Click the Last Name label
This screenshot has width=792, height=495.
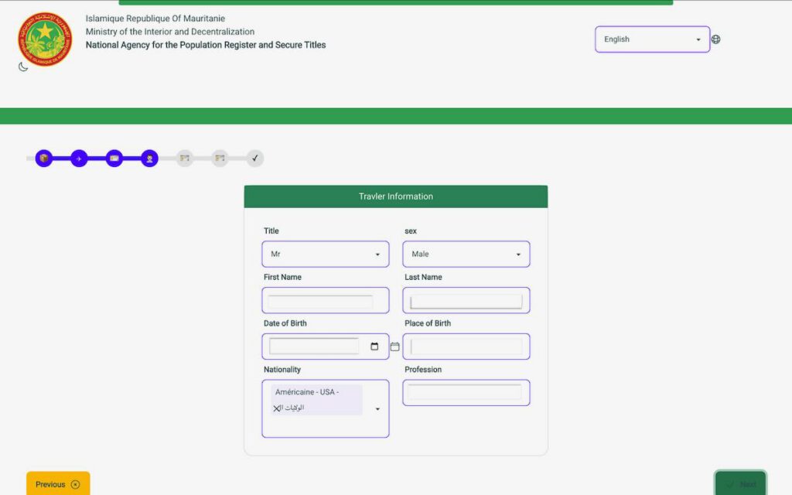click(423, 278)
